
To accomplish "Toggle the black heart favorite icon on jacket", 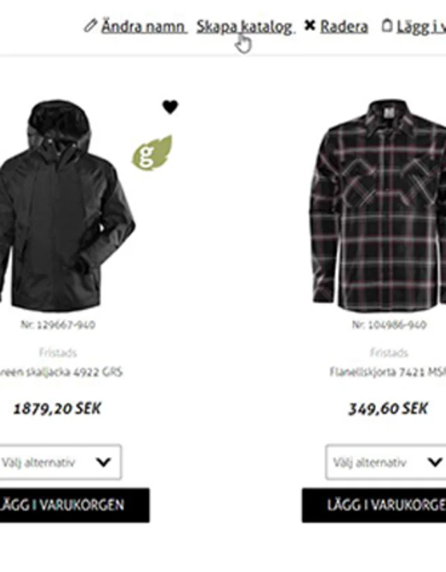I will pyautogui.click(x=170, y=107).
